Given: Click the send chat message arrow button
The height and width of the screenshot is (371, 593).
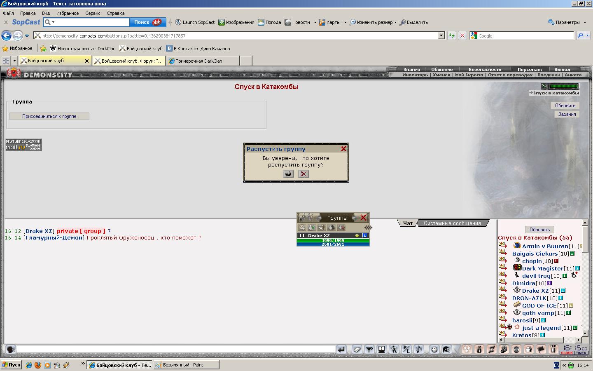Looking at the screenshot, I should point(341,350).
